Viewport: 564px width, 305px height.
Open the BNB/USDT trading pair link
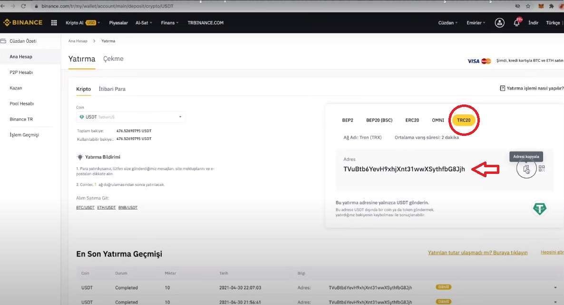128,208
